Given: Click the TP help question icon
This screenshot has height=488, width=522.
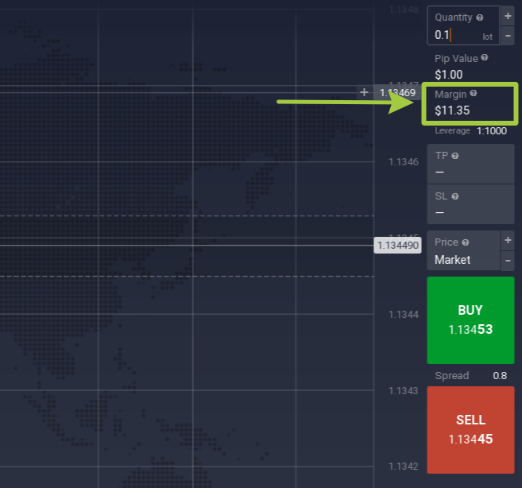Looking at the screenshot, I should [455, 156].
